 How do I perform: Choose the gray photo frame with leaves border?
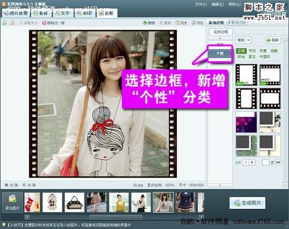coord(270,122)
